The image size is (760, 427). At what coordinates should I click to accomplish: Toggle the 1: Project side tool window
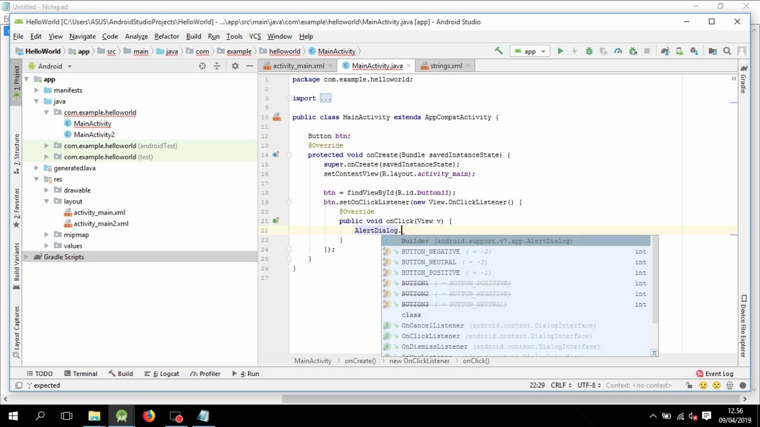point(17,82)
